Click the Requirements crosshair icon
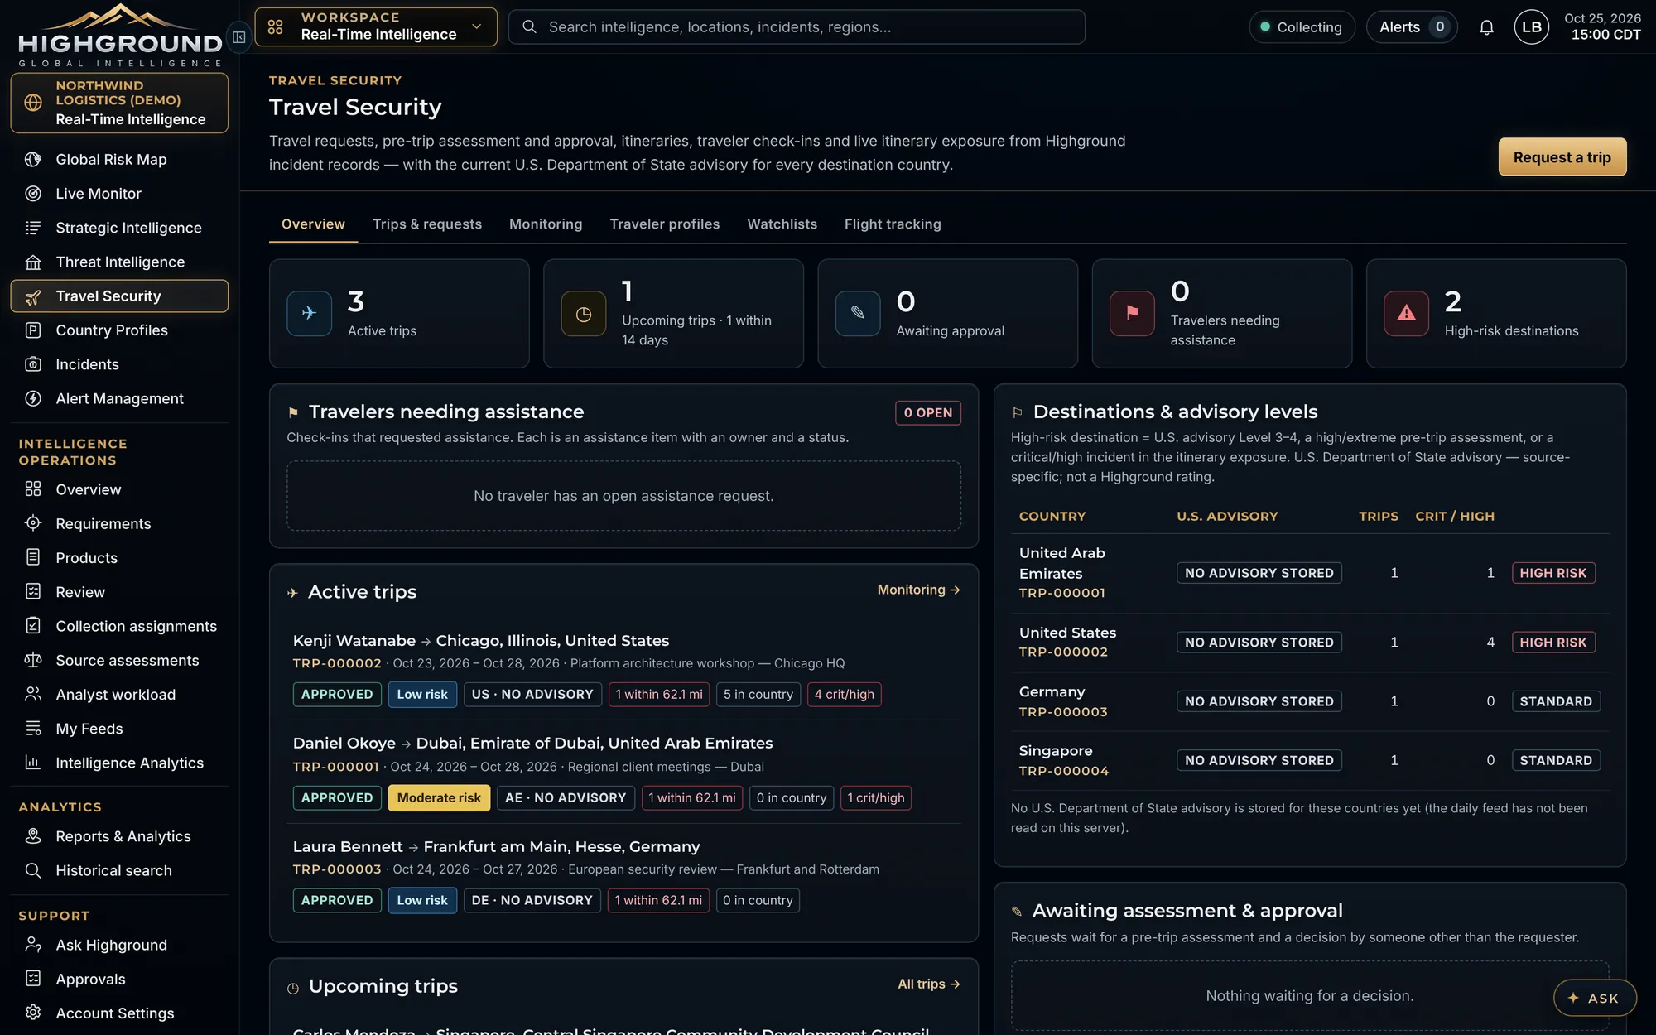 point(33,523)
